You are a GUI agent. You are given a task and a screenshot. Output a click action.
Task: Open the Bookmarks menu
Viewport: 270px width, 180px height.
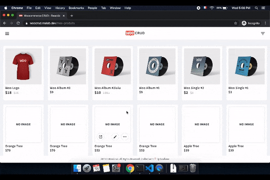tap(76, 8)
